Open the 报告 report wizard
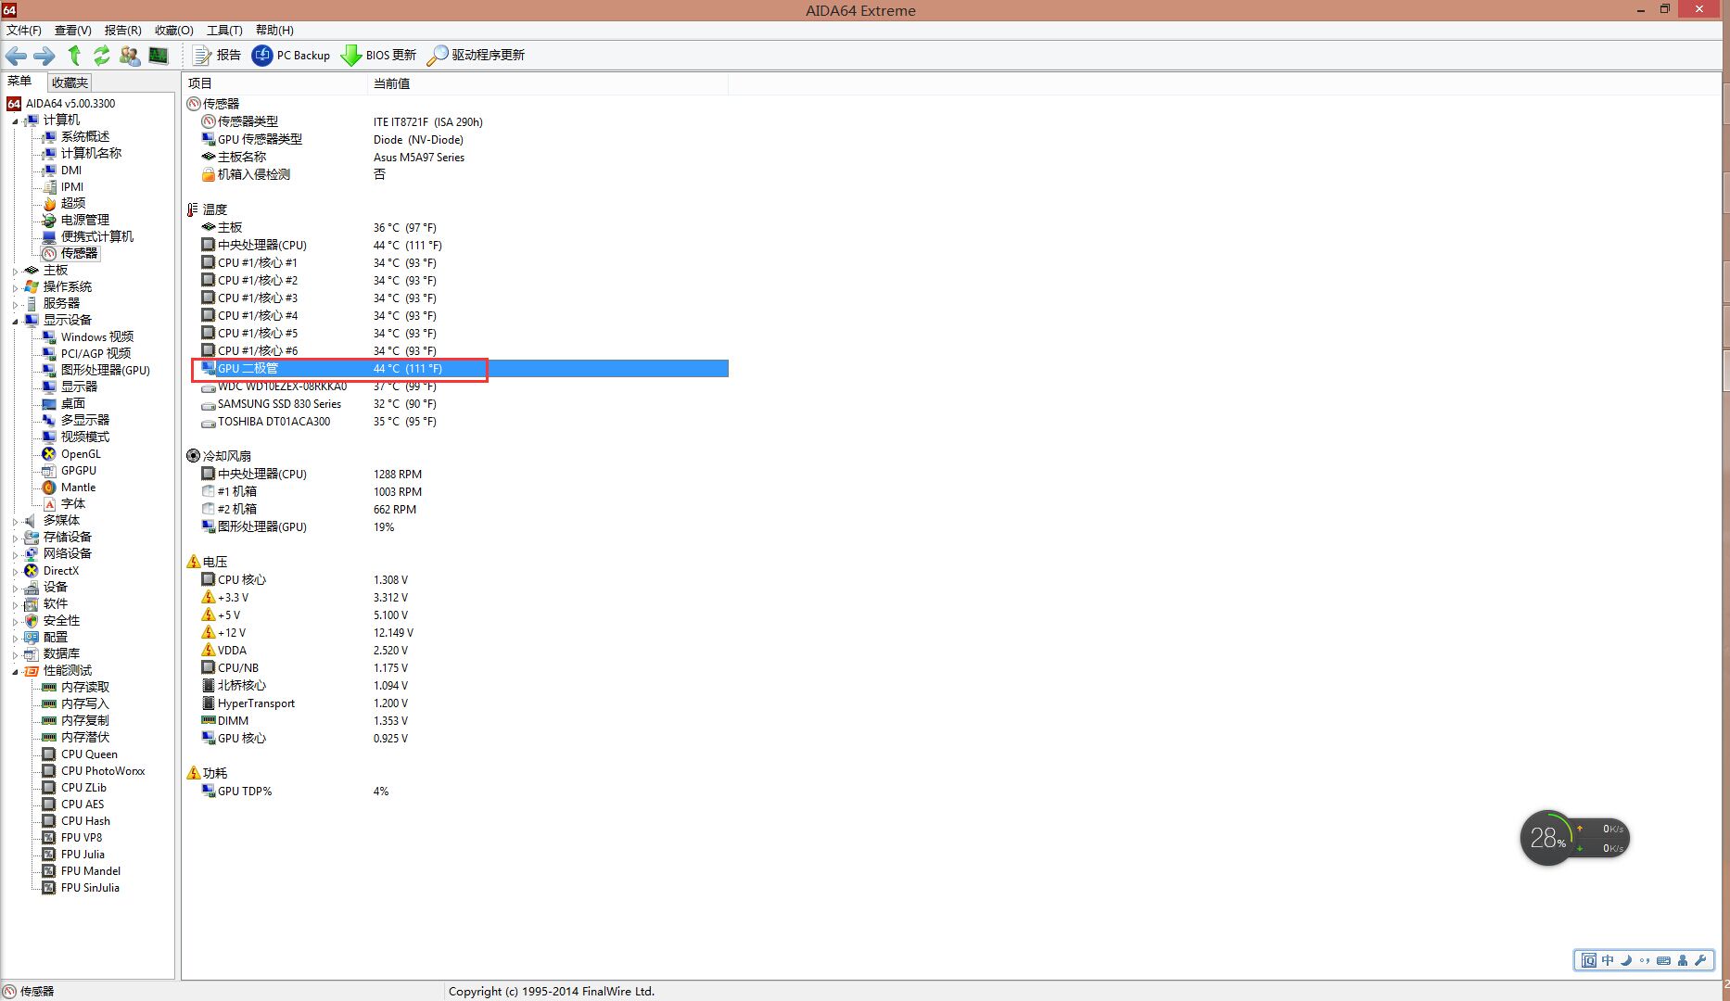Image resolution: width=1730 pixels, height=1001 pixels. [x=217, y=56]
